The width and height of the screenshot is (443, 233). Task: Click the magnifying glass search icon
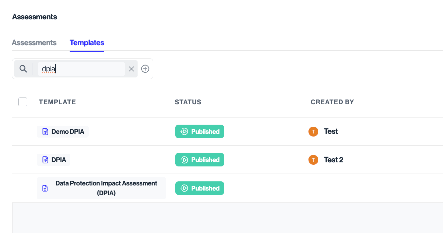tap(23, 69)
